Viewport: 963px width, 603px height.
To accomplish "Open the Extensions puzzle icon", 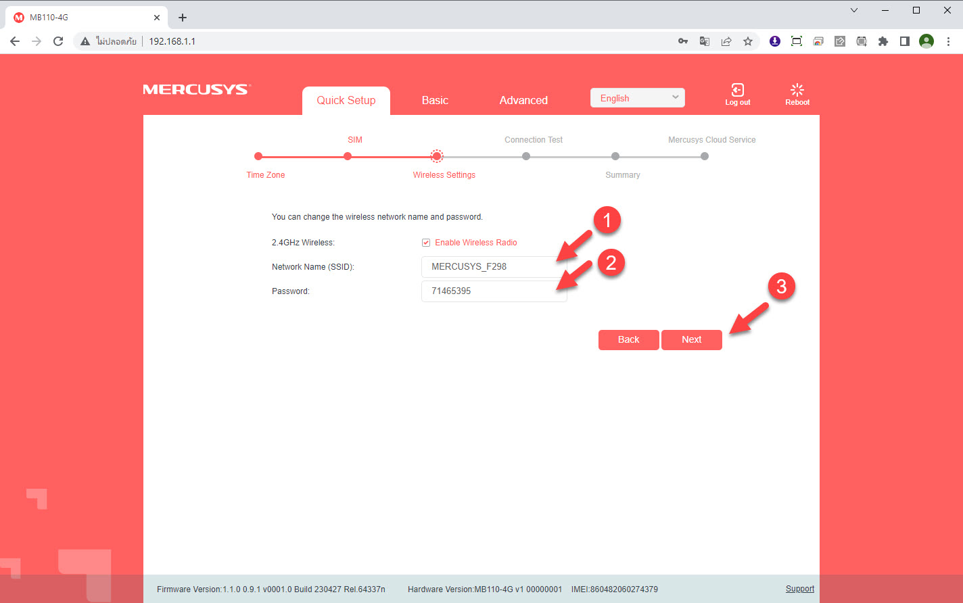I will pos(883,41).
